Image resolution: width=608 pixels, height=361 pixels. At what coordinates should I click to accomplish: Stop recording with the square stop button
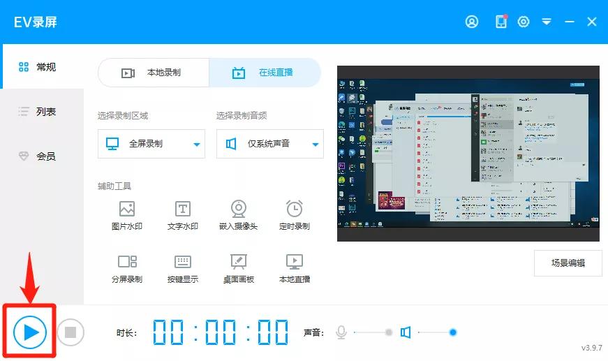click(x=71, y=332)
